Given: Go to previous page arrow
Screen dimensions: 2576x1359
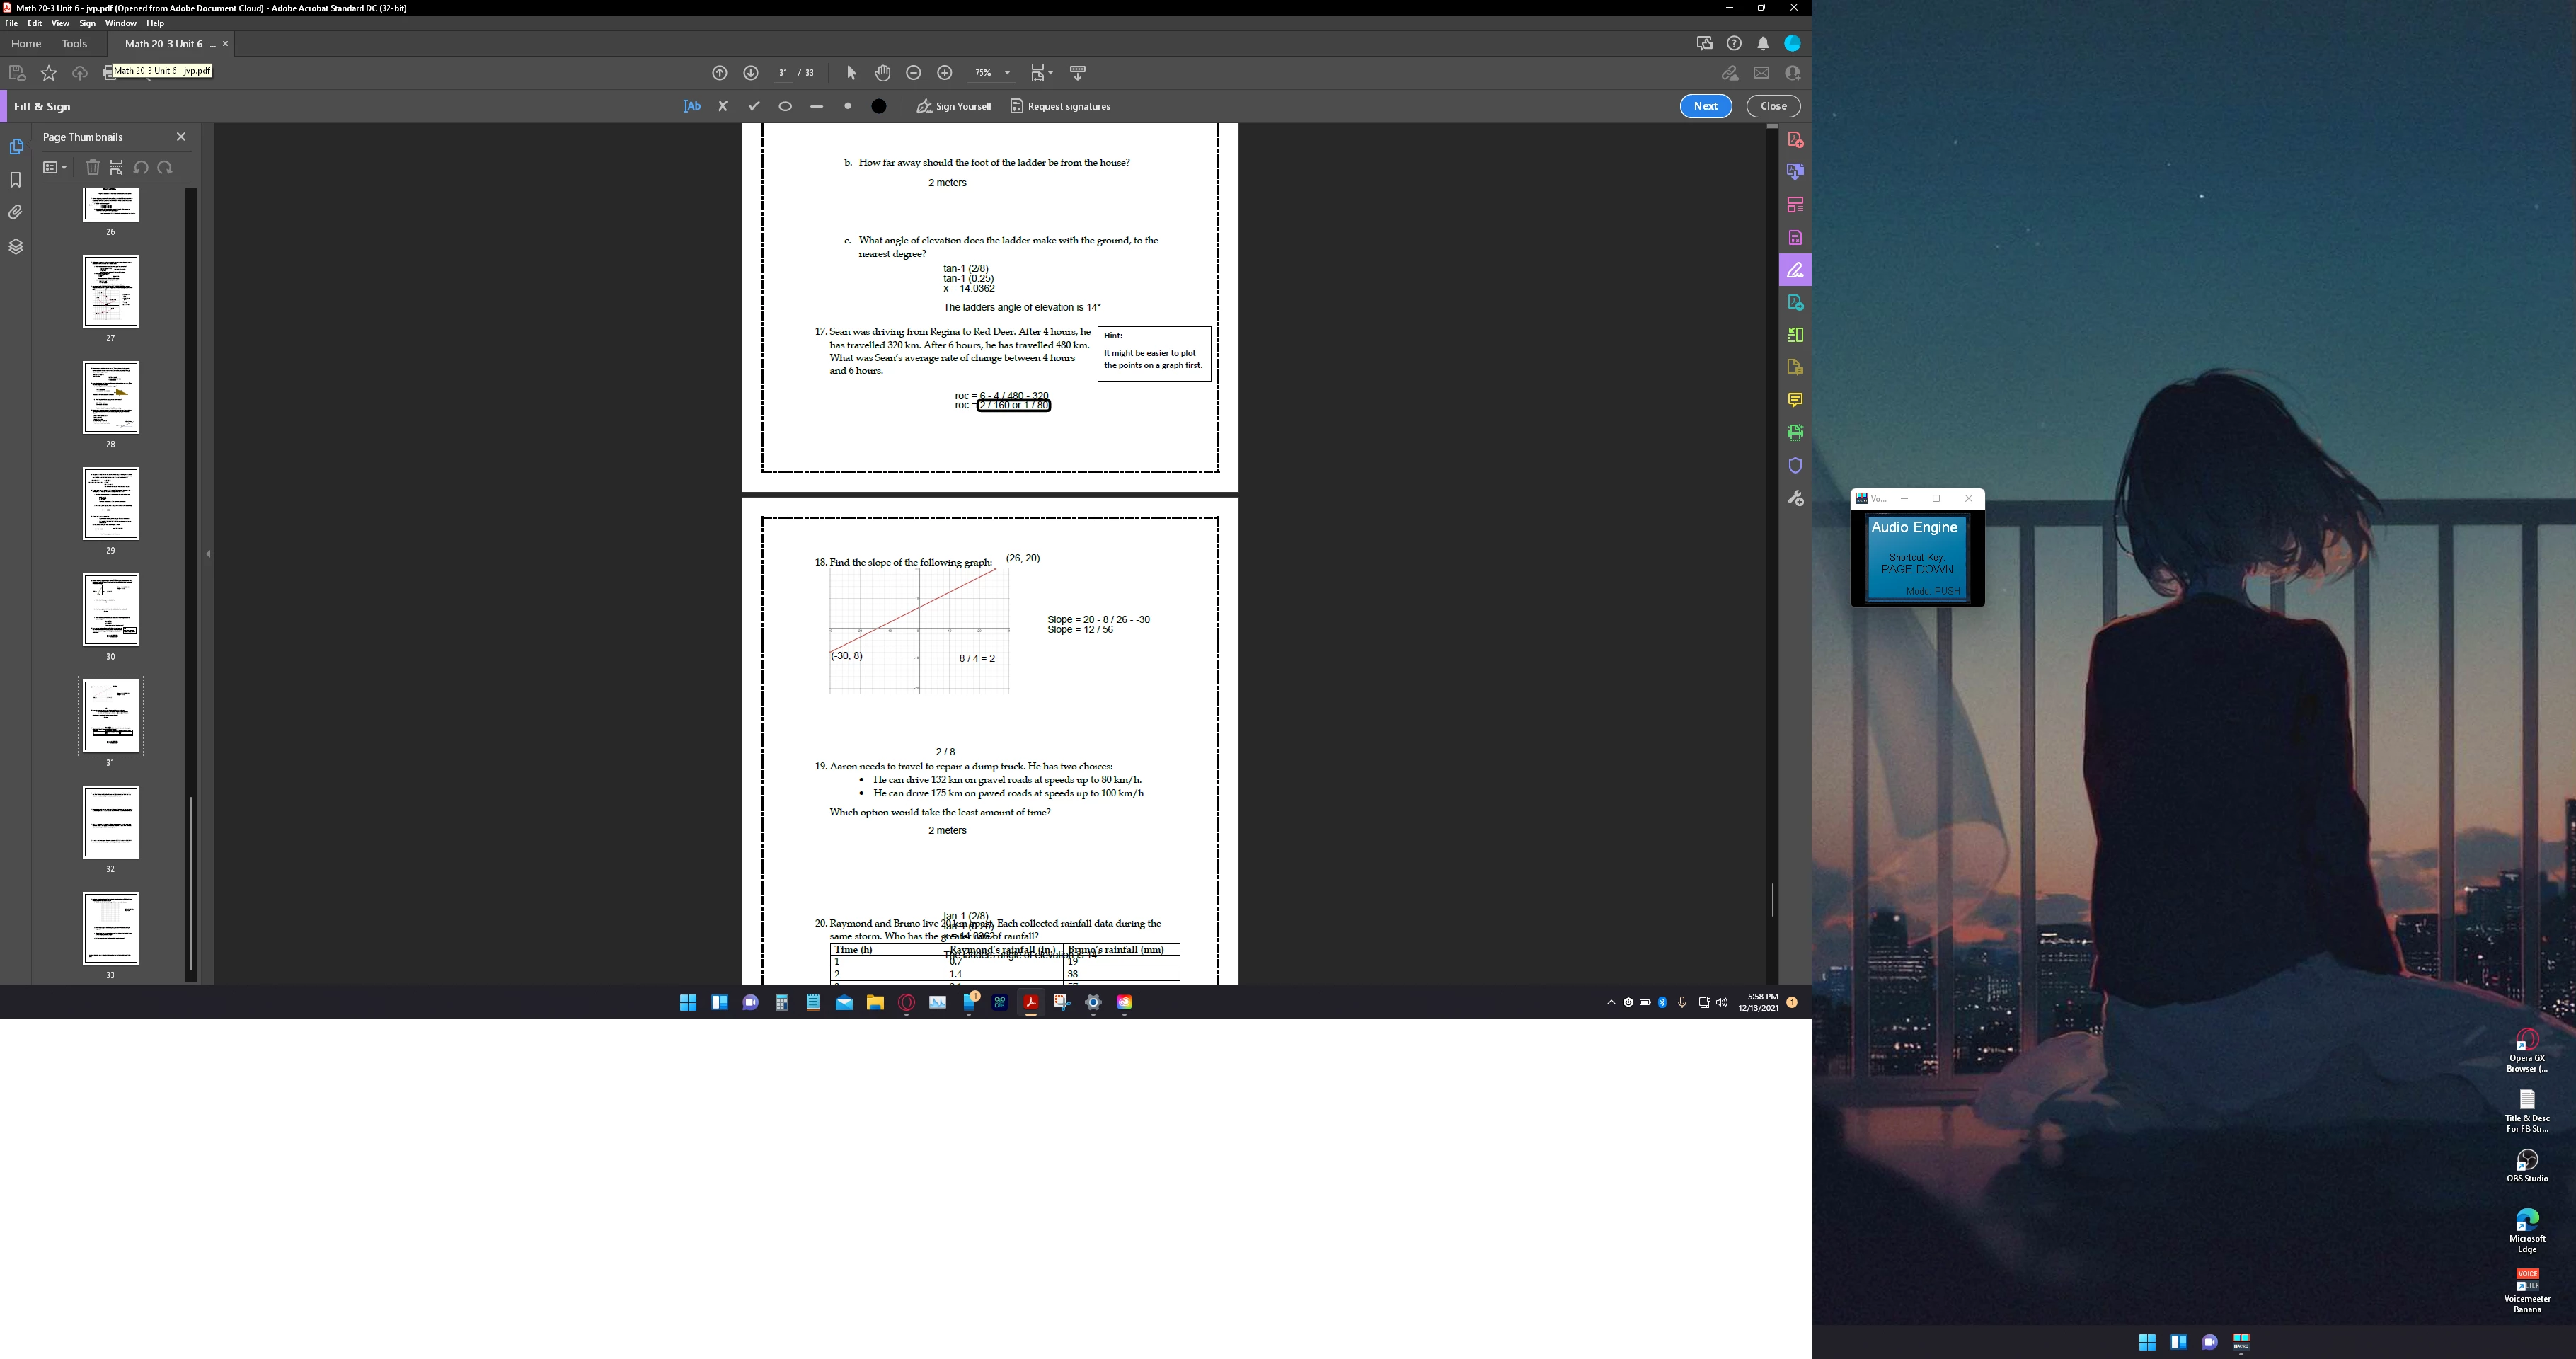Looking at the screenshot, I should coord(719,73).
